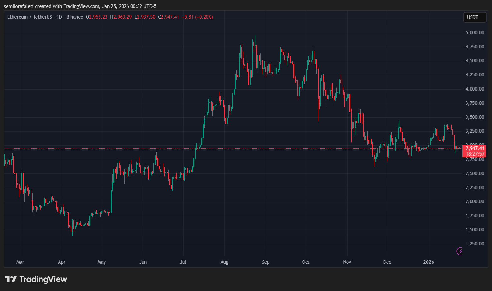Image resolution: width=492 pixels, height=291 pixels.
Task: Change the 1D timeframe label
Action: pos(58,17)
